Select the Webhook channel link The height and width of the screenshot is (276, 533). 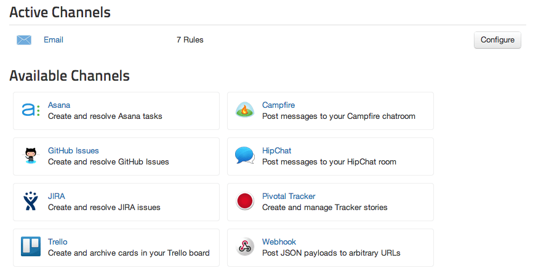[x=279, y=242]
